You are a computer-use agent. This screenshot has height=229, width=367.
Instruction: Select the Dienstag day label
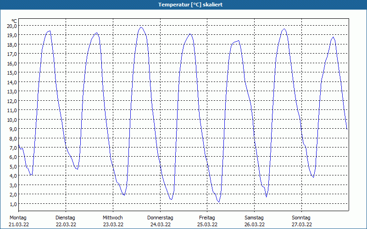coord(65,218)
